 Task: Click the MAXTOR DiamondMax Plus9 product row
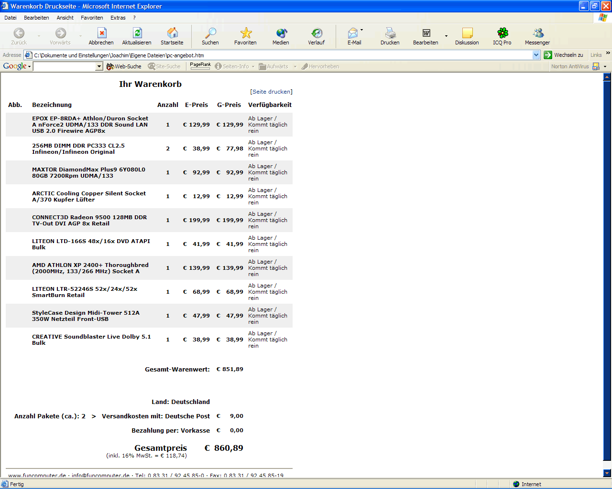point(149,172)
